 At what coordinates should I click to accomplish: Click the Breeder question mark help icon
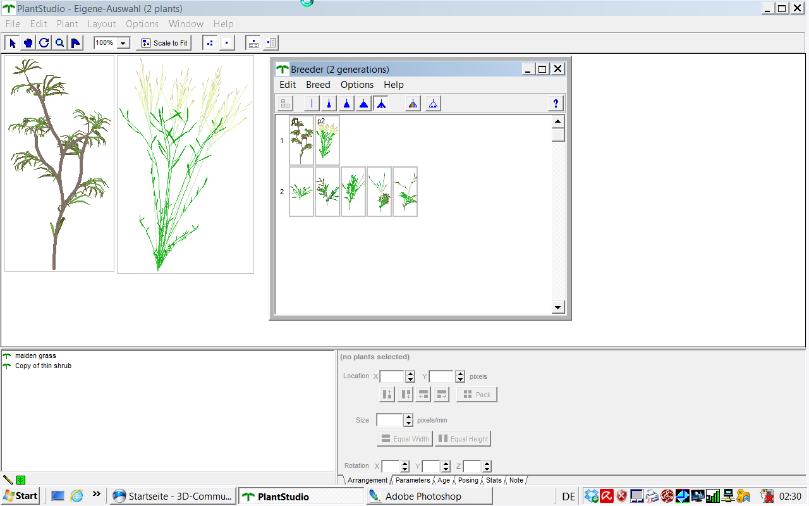point(556,104)
